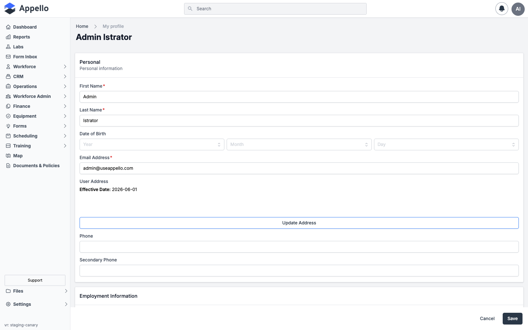The width and height of the screenshot is (528, 330).
Task: Click the Form Inbox envelope icon
Action: click(8, 57)
